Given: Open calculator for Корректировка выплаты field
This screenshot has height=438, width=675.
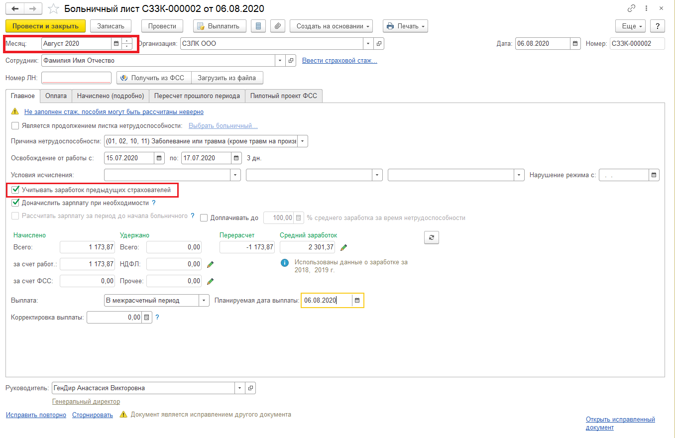Looking at the screenshot, I should (x=146, y=317).
